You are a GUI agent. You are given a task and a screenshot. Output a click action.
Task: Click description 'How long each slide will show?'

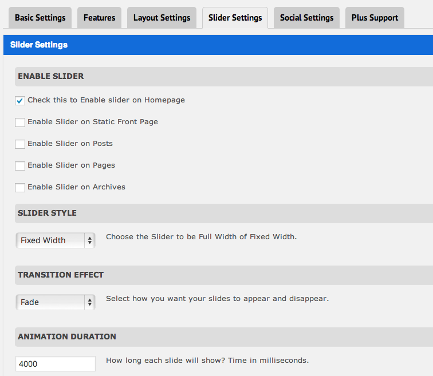pos(207,361)
